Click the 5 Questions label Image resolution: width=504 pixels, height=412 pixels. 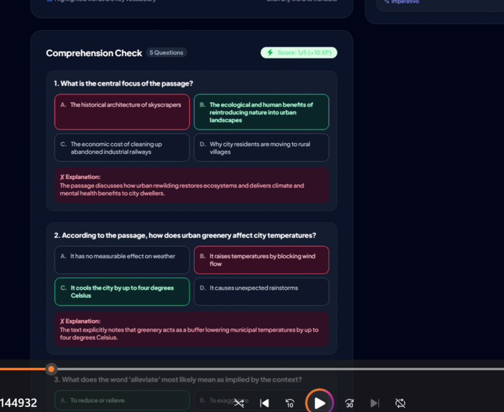point(166,52)
